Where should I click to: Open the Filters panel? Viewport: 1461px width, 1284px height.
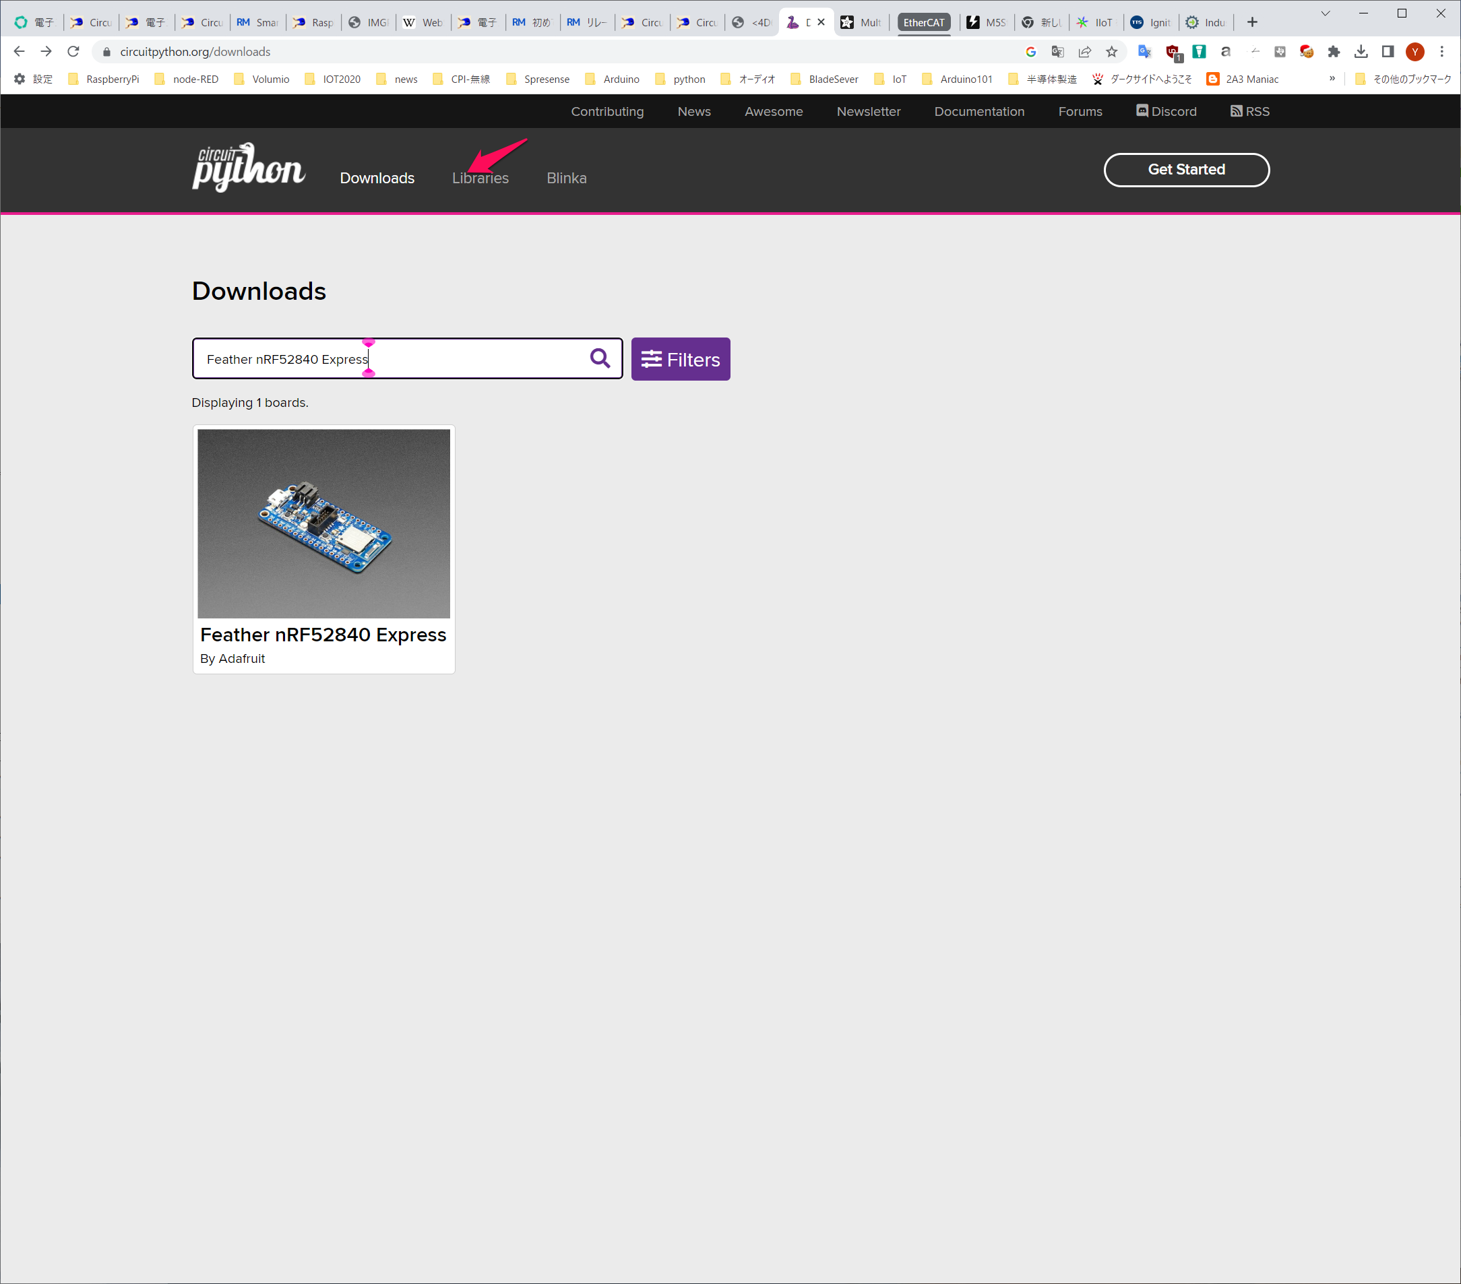pos(680,358)
